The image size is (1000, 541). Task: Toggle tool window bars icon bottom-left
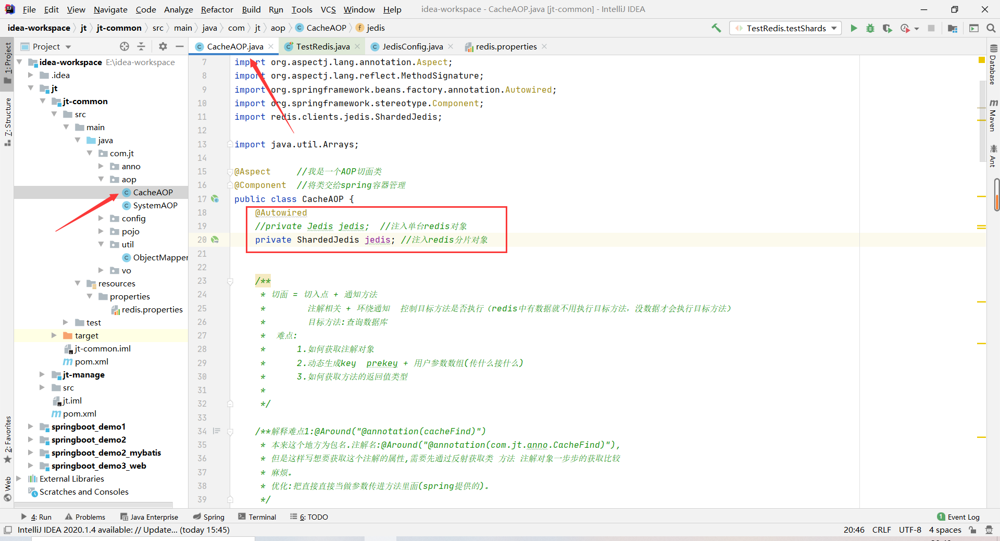(7, 530)
